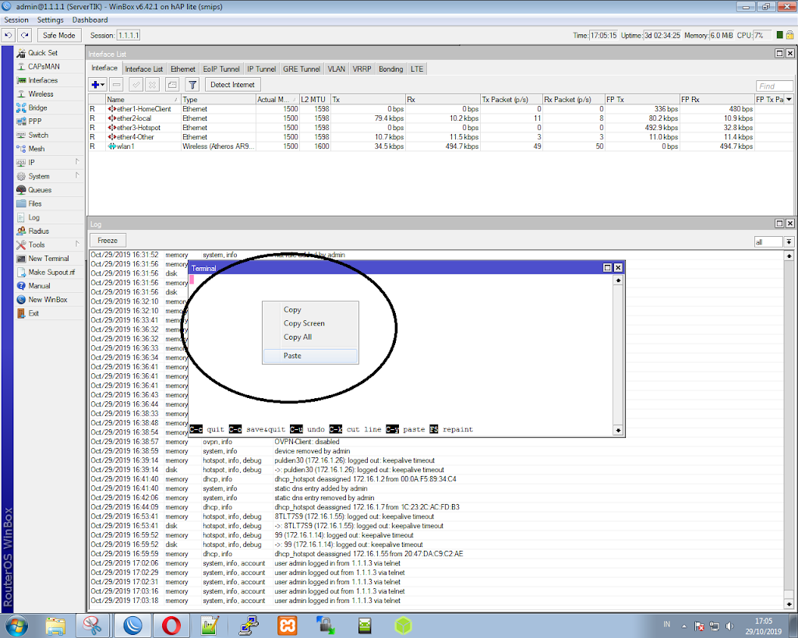This screenshot has height=638, width=798.
Task: Click the remove (minus) interface button
Action: (117, 85)
